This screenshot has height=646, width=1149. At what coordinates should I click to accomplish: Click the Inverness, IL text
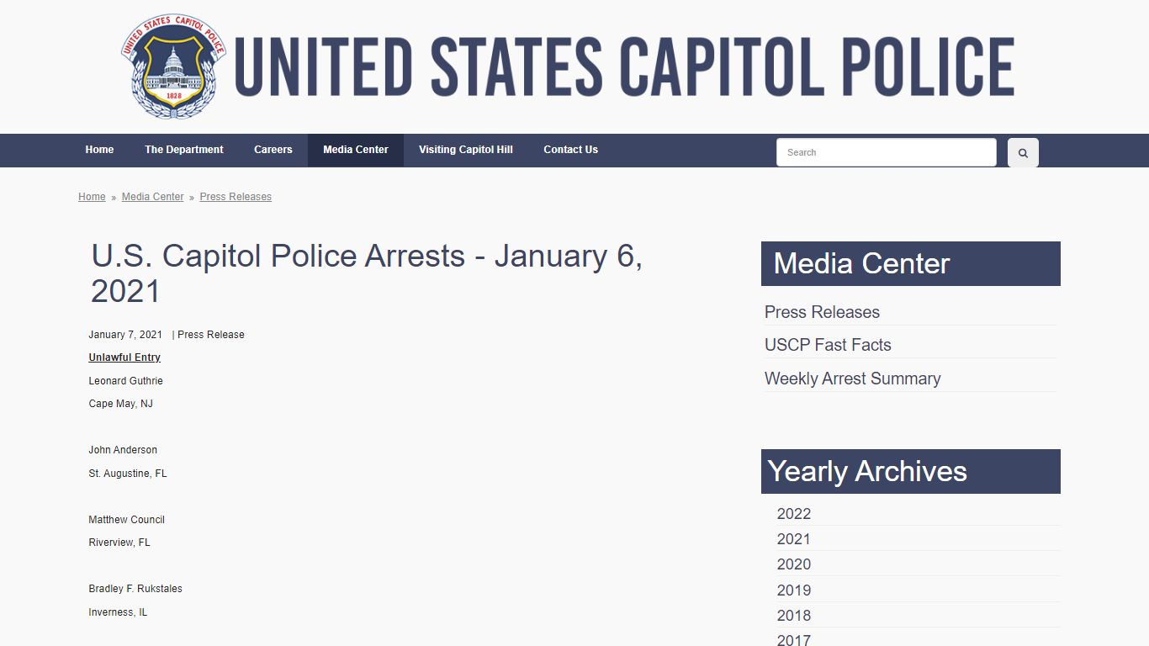point(118,612)
